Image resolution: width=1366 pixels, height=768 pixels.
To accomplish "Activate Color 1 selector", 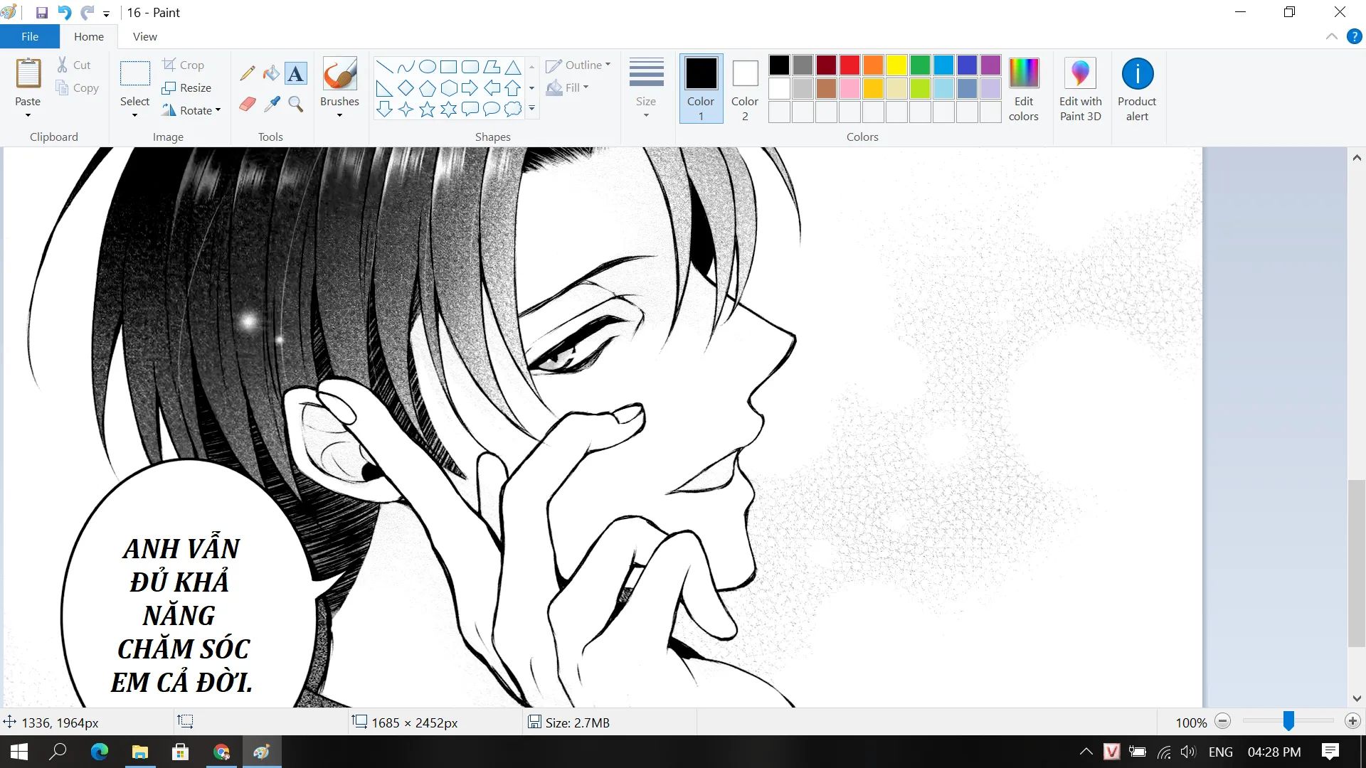I will (x=701, y=88).
